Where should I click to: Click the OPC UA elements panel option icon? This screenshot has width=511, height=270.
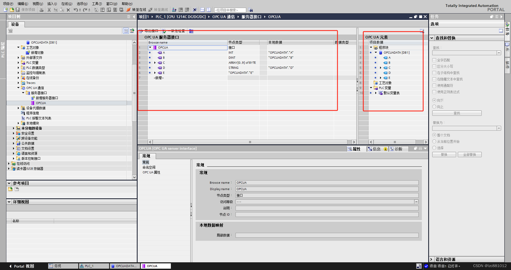point(422,31)
